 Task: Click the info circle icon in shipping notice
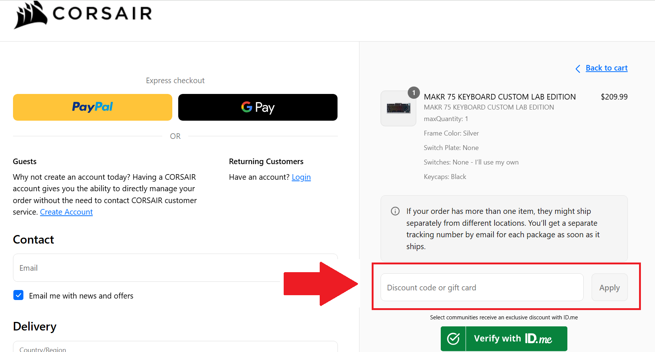pos(395,211)
